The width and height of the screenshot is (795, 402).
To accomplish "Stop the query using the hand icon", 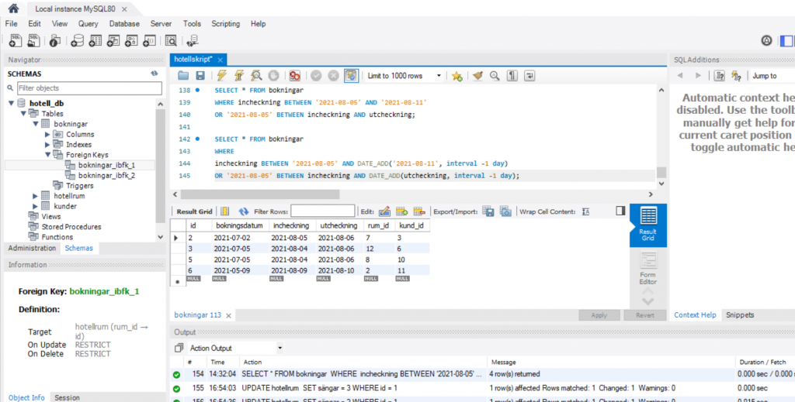I will pyautogui.click(x=274, y=76).
